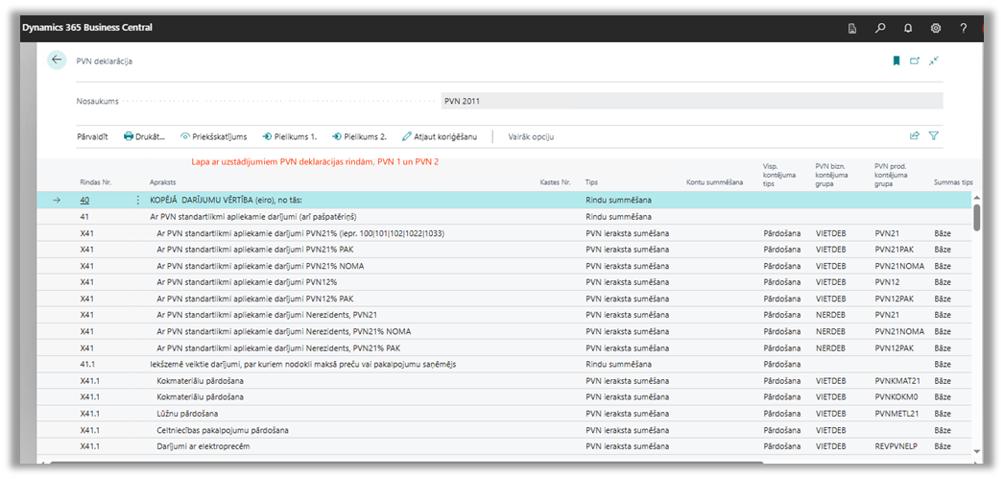Open the search magnifier in top bar

click(x=880, y=28)
